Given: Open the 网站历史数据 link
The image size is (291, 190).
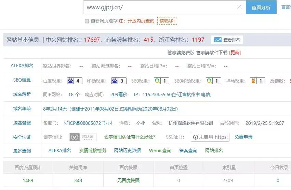Looking at the screenshot, I should coord(127,150).
